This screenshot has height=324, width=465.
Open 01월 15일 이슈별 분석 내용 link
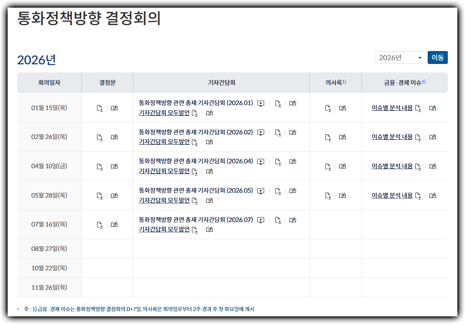coord(392,108)
